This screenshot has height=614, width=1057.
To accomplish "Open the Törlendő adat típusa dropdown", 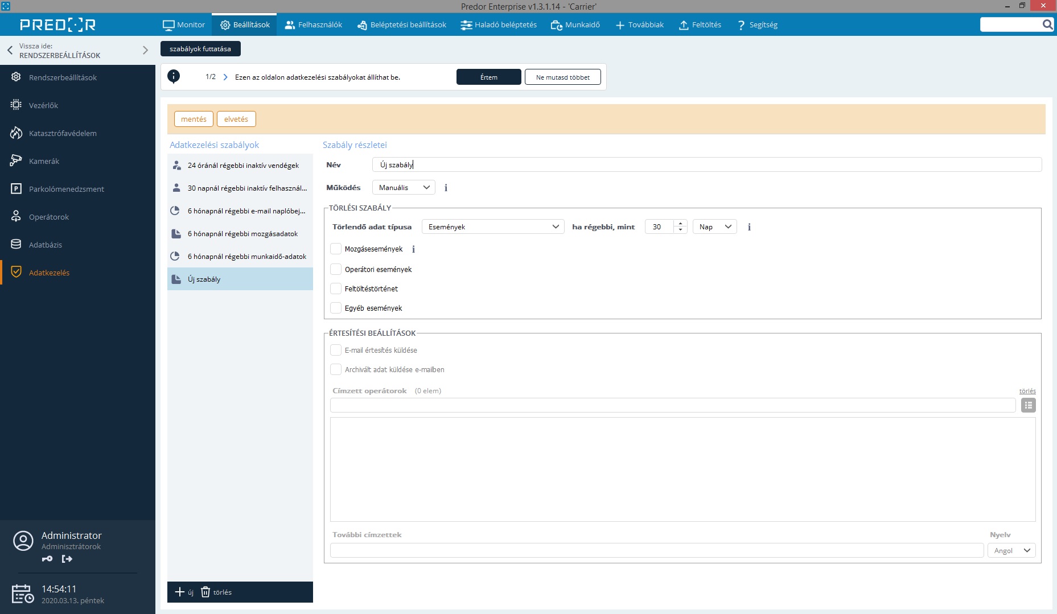I will point(493,227).
